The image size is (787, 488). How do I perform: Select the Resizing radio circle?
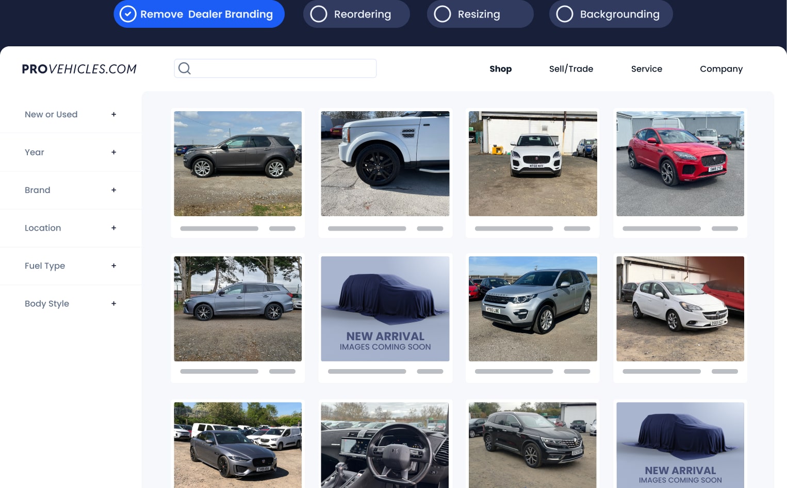[442, 14]
